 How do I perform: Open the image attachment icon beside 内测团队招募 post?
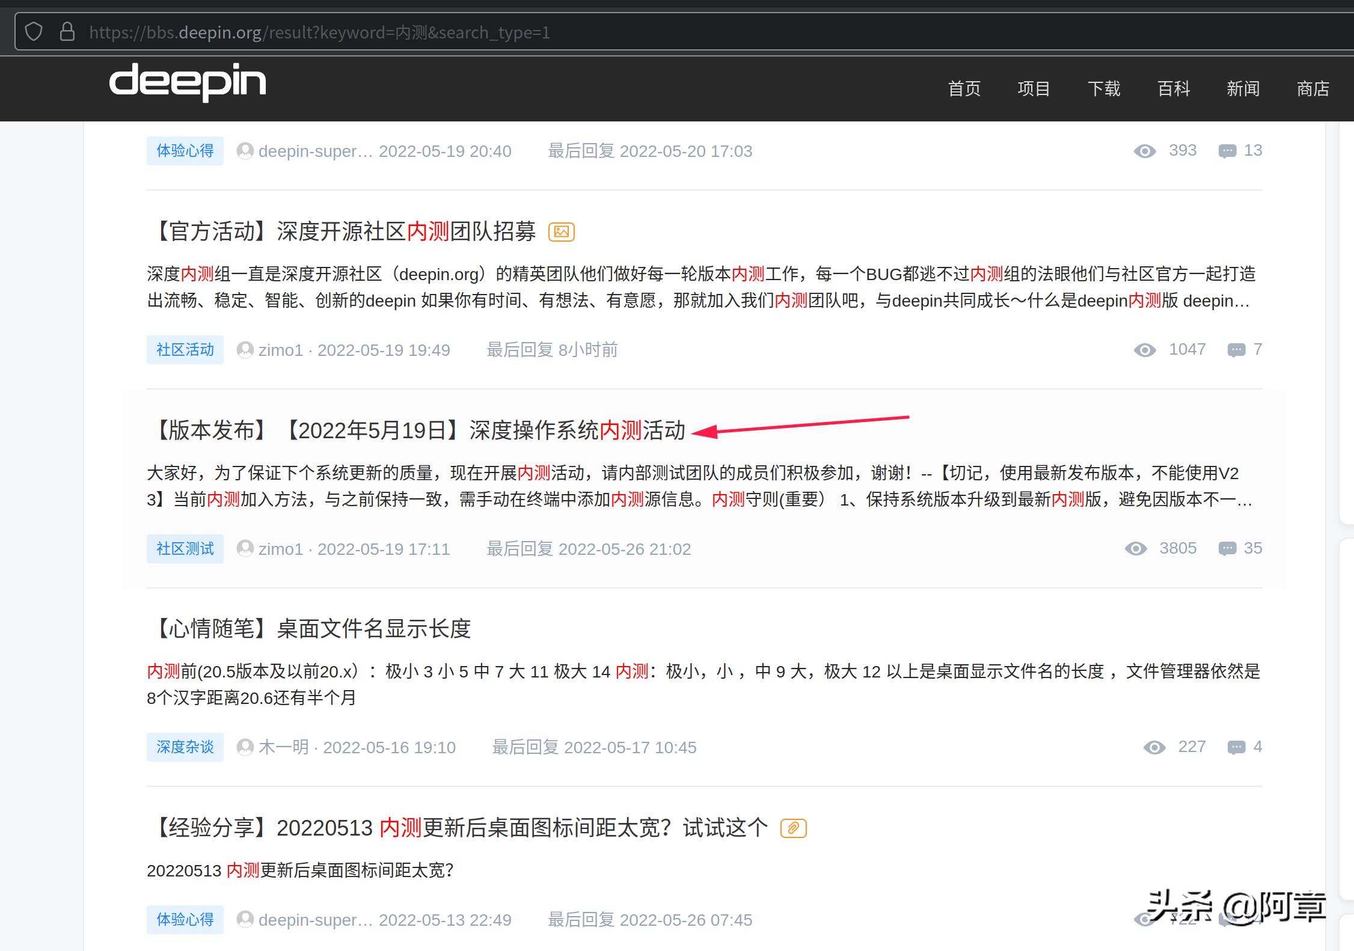tap(562, 232)
